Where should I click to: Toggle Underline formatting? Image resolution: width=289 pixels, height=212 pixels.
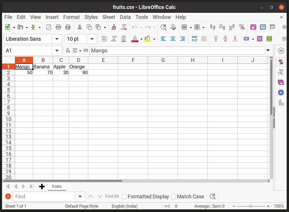(x=124, y=39)
